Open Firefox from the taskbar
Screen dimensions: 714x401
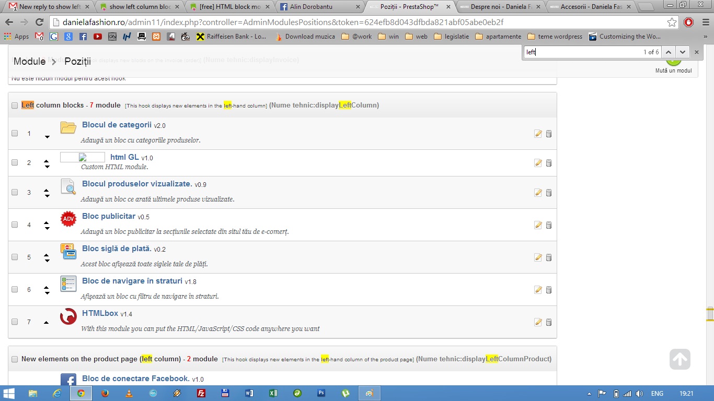[105, 393]
